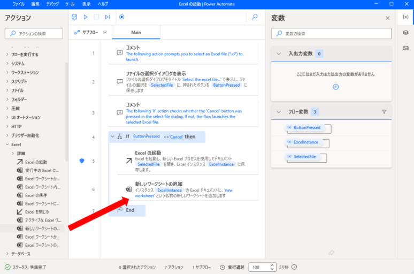This screenshot has width=414, height=274.
Task: Select the End step
Action: pos(127,210)
